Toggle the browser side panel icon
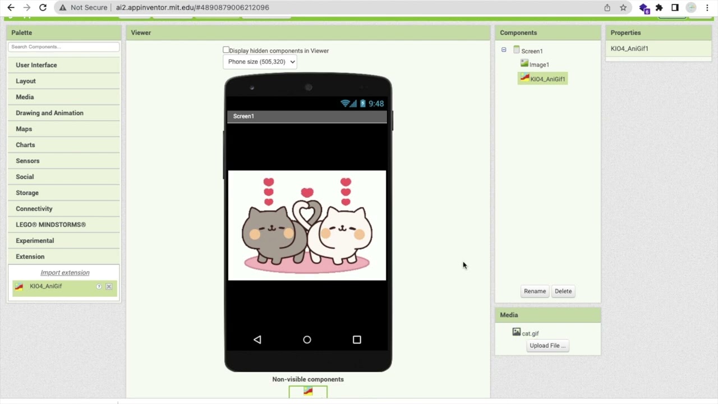 coord(675,7)
